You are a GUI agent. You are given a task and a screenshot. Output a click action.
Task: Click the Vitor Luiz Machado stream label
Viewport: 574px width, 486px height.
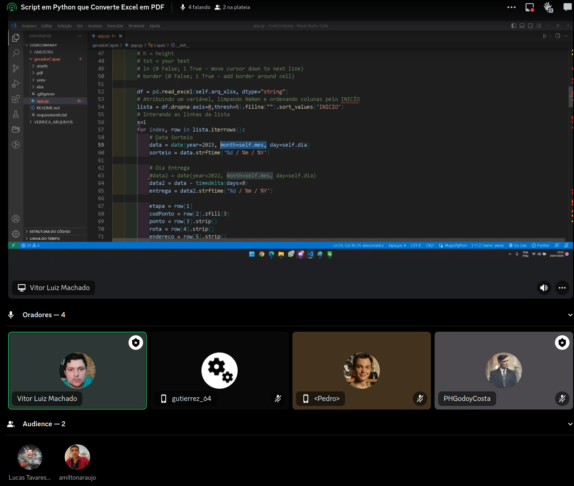point(53,288)
